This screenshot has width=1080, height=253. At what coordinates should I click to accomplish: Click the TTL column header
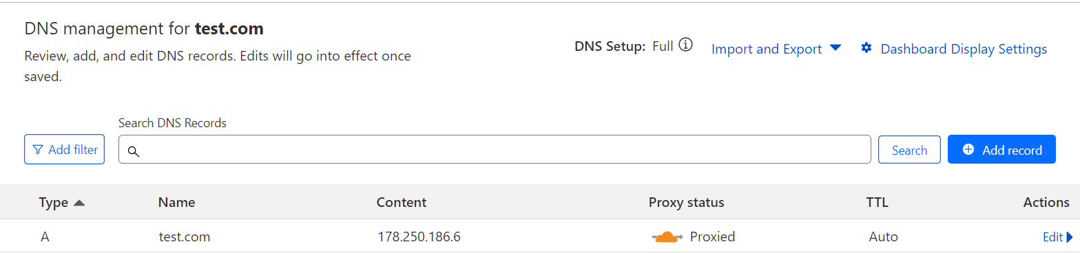pyautogui.click(x=877, y=202)
